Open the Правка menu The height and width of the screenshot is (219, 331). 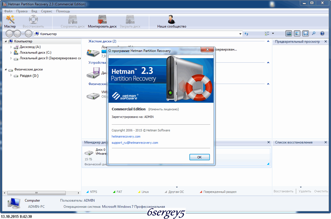(x=22, y=11)
